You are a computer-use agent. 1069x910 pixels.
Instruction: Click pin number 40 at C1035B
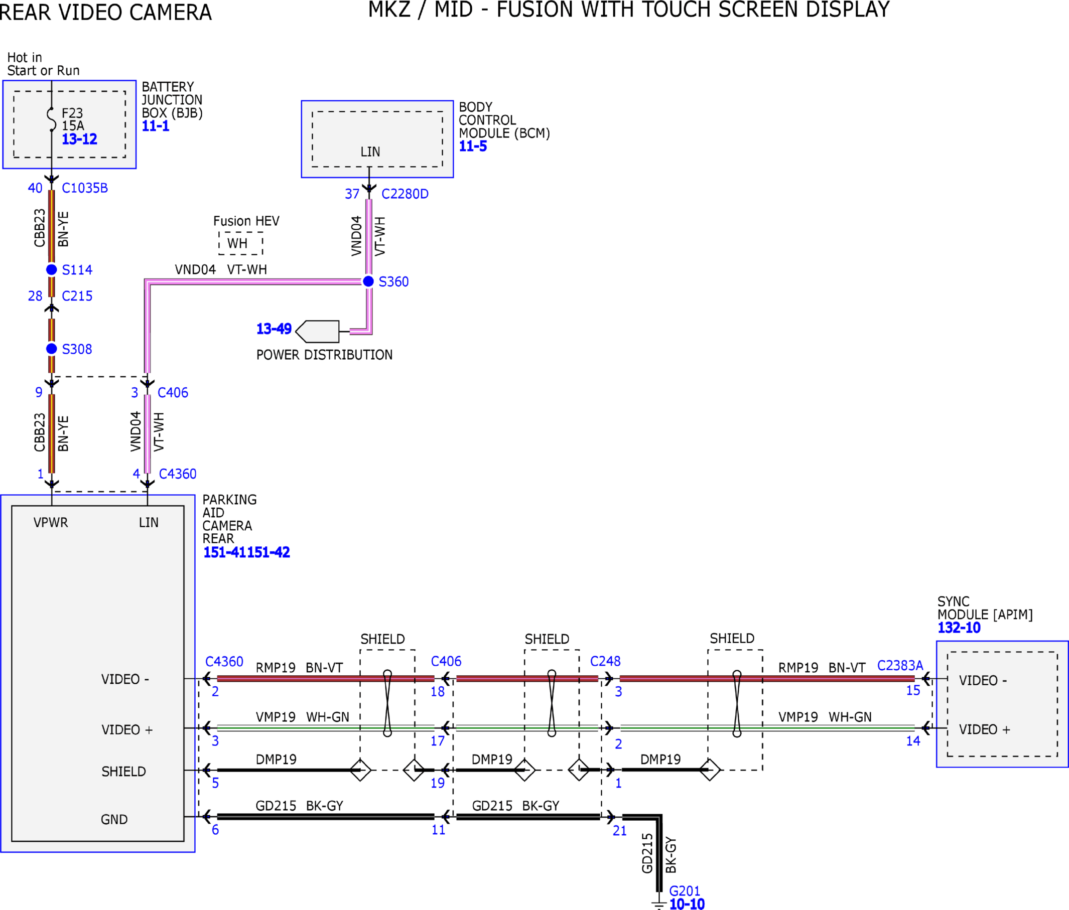click(x=35, y=188)
